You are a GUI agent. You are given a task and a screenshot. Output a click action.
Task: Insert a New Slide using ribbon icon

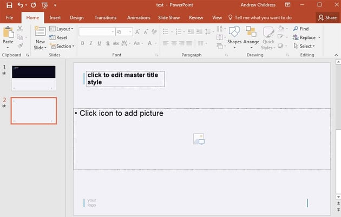[40, 32]
